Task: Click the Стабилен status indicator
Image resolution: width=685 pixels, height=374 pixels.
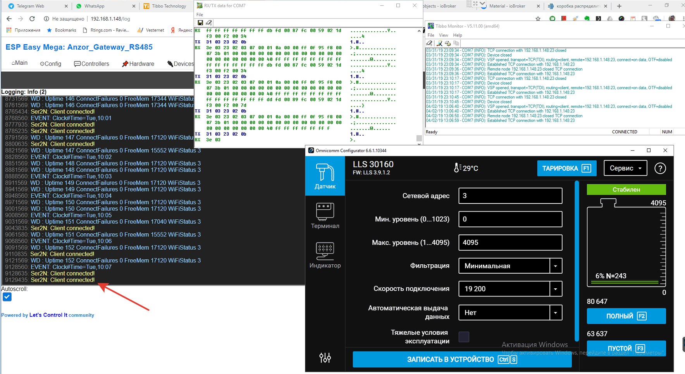Action: (x=626, y=190)
